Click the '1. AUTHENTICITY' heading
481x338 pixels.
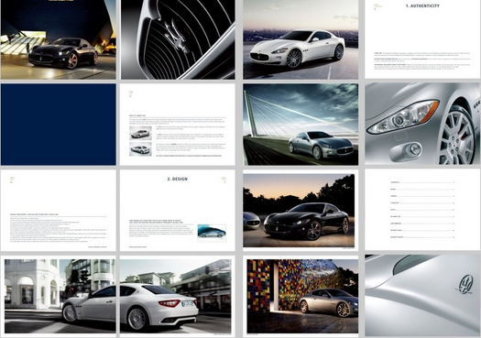point(422,5)
